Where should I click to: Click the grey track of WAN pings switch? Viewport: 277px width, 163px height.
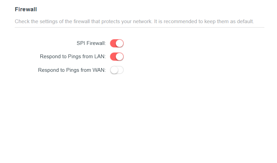coord(121,70)
